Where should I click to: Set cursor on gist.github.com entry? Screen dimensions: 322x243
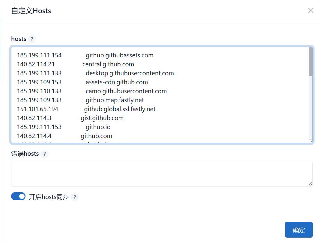click(x=102, y=118)
